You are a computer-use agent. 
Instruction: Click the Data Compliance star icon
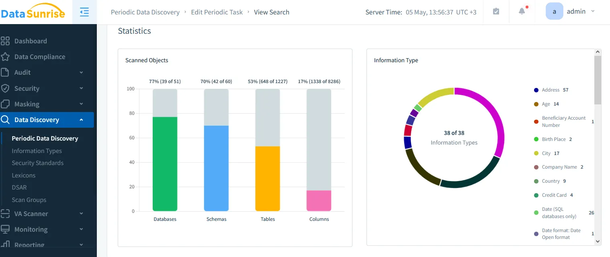5,57
